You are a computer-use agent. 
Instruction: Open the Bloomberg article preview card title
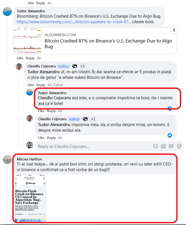point(108,44)
